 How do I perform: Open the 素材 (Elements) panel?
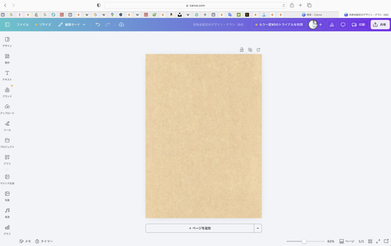coord(7,58)
